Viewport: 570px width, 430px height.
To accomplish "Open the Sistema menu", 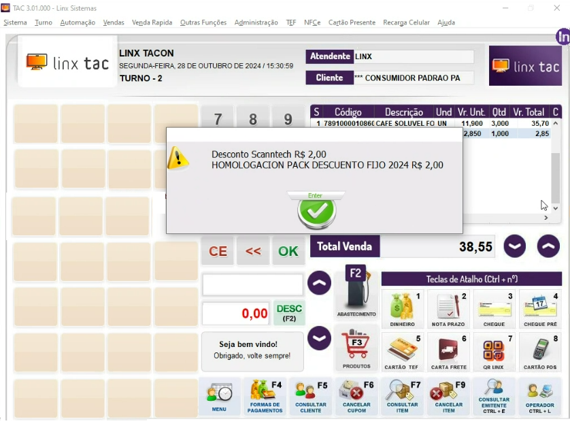I will [15, 22].
